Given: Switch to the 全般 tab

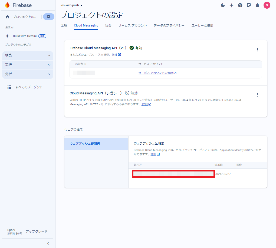Looking at the screenshot, I should (x=64, y=25).
